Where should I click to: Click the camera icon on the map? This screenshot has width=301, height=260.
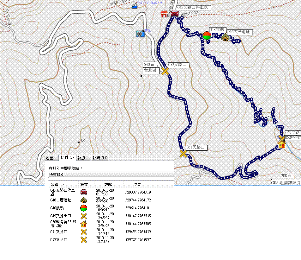pyautogui.click(x=140, y=33)
